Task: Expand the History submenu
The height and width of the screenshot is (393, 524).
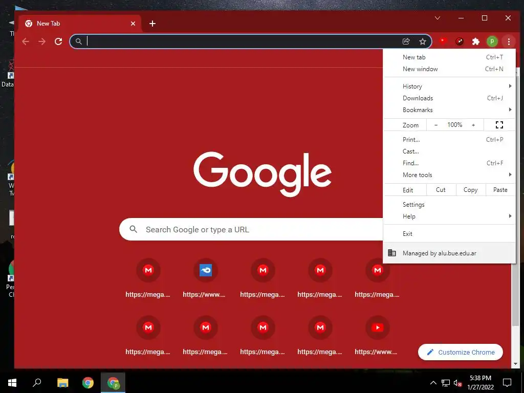Action: coord(449,86)
